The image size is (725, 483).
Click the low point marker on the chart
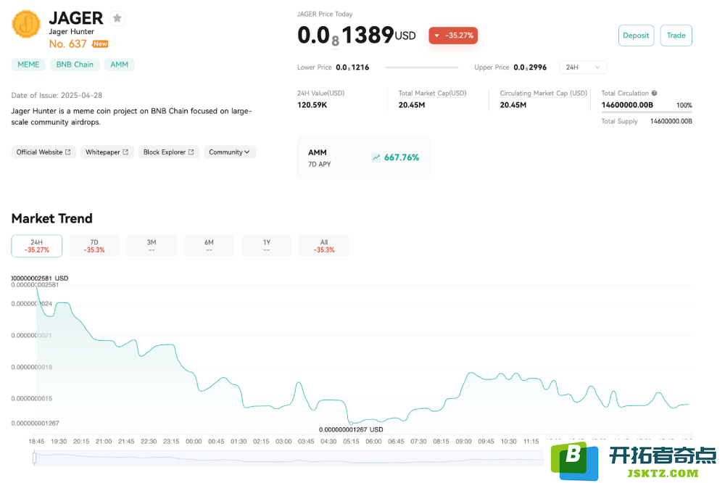point(351,423)
